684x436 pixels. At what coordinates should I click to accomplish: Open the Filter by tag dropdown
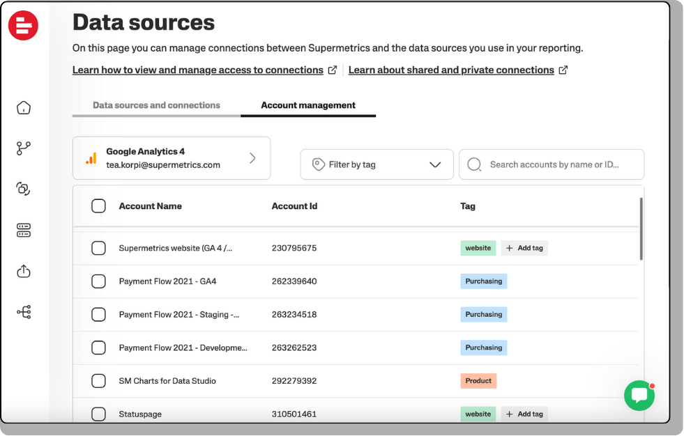pos(377,164)
